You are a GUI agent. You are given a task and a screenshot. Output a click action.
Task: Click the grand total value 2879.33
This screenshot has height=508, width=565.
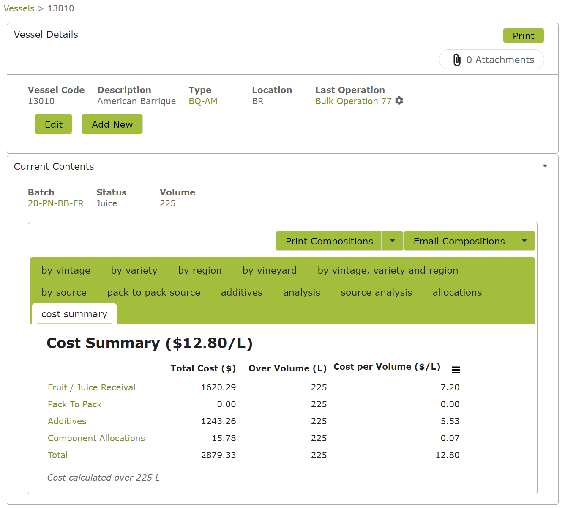[x=218, y=455]
